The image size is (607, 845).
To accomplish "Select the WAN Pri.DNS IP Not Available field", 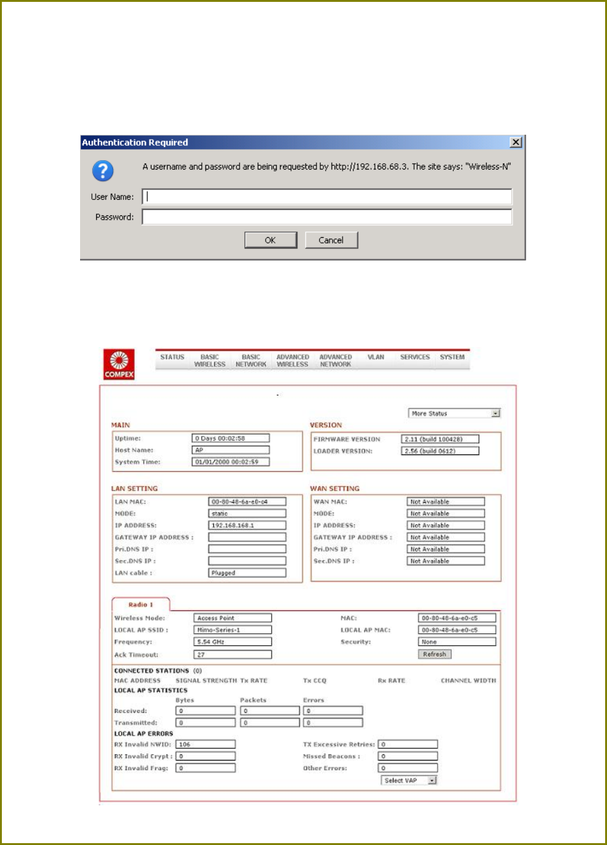I will click(446, 549).
